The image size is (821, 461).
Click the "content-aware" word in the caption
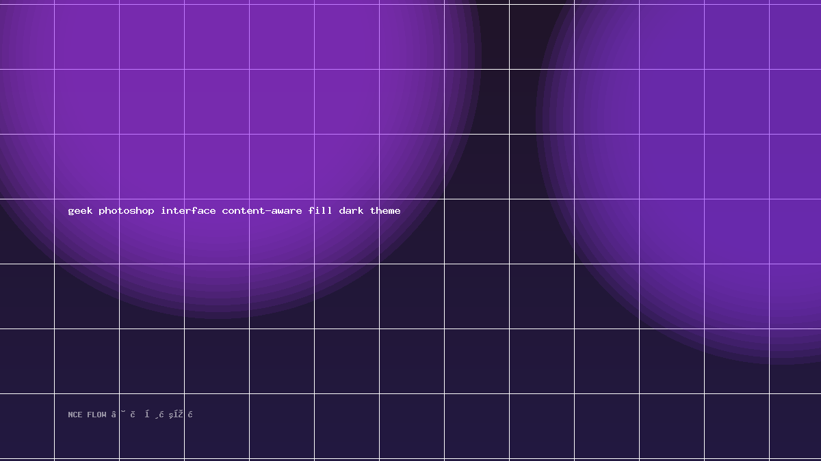(262, 210)
